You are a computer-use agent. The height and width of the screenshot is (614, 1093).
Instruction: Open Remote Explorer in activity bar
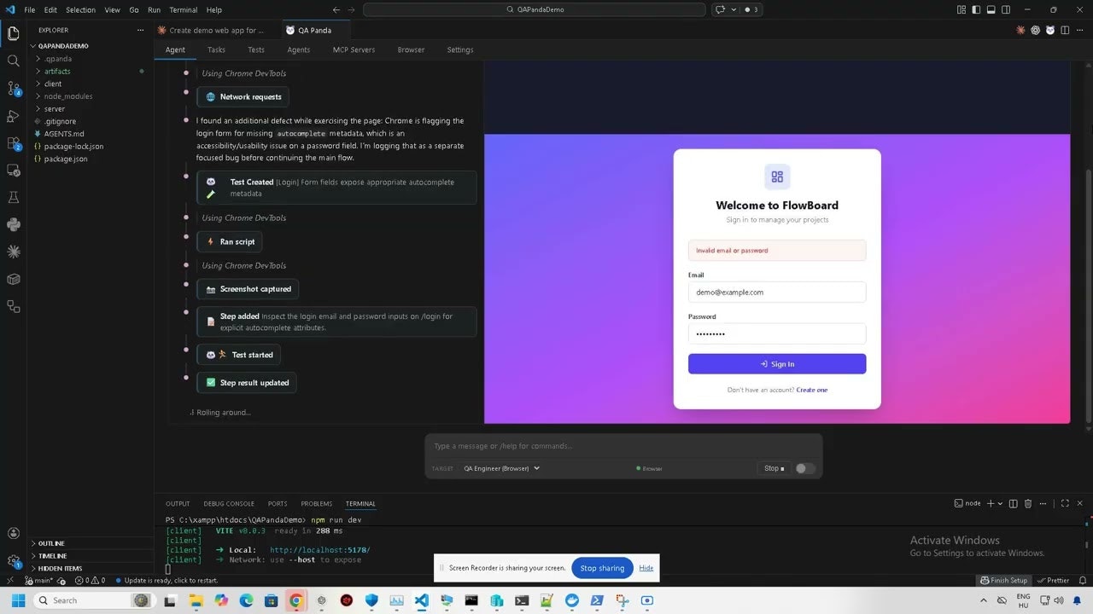point(13,171)
